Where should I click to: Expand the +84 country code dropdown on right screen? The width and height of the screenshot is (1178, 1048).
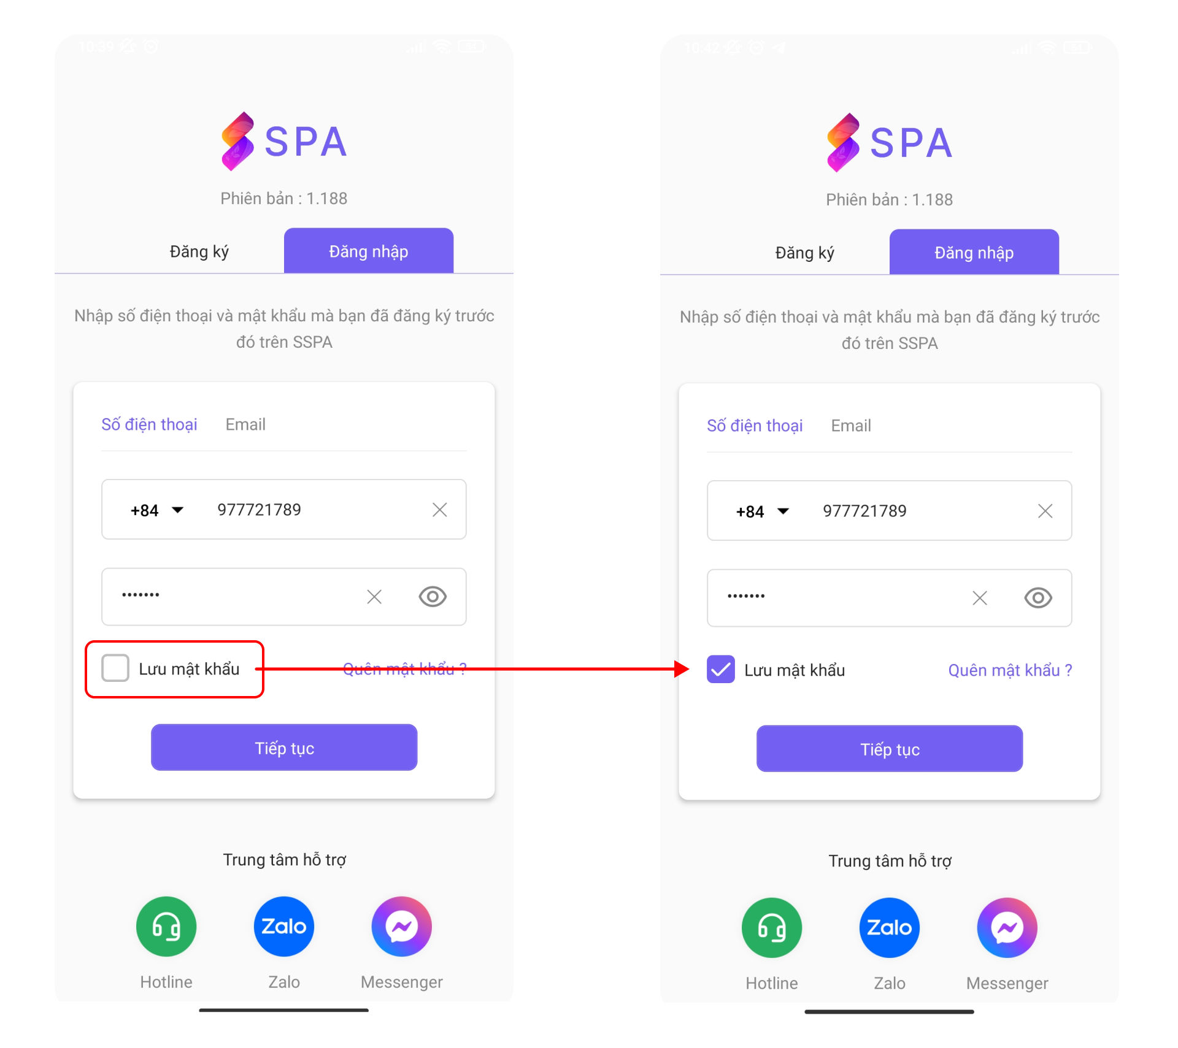click(x=762, y=511)
